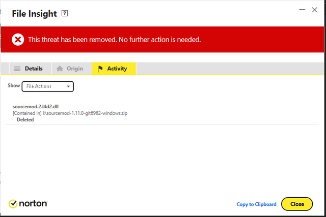Click Copy to Clipboard link

point(256,204)
